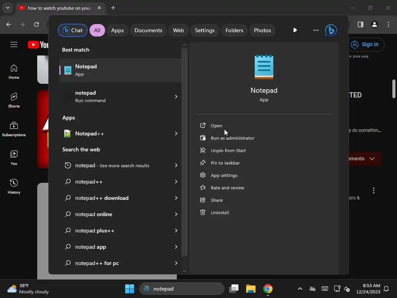This screenshot has width=397, height=298.
Task: Open YouTube hamburger menu
Action: 14,45
